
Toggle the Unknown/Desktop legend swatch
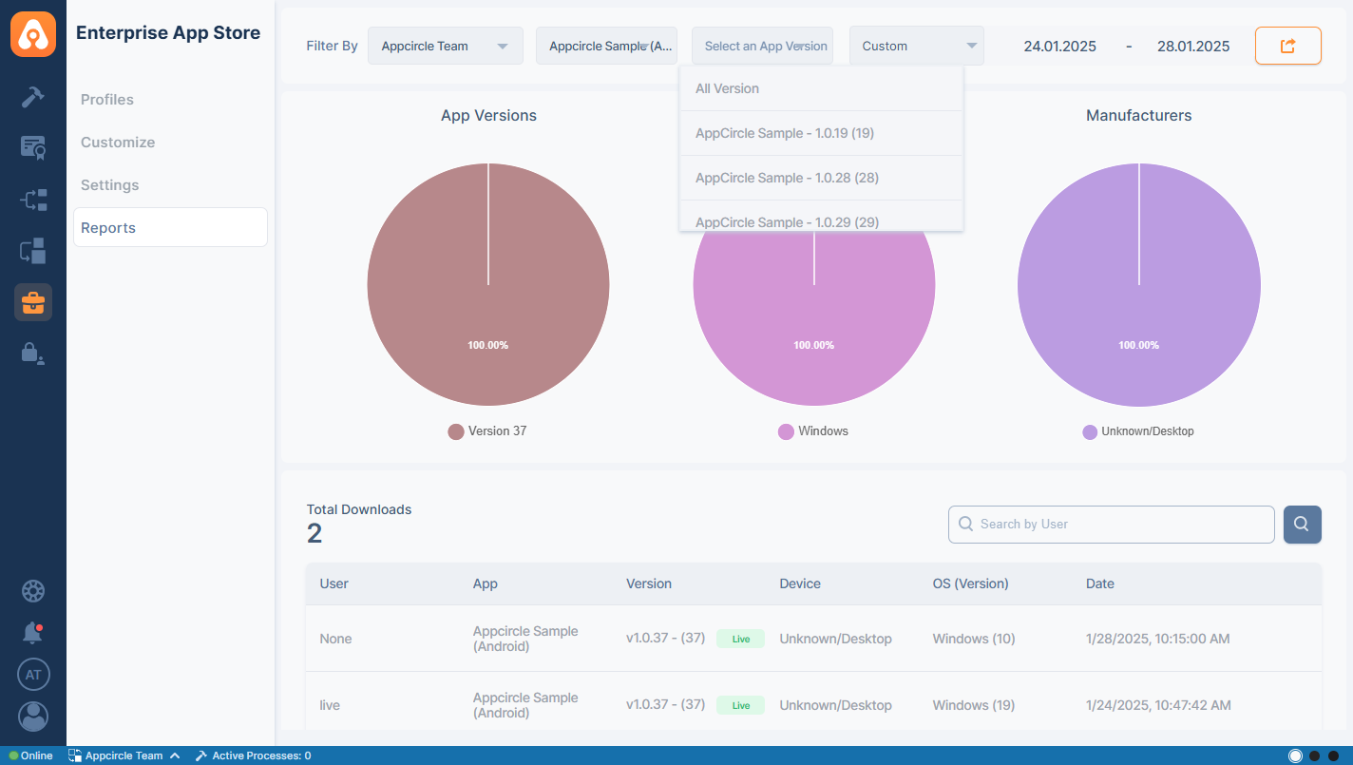pos(1090,431)
